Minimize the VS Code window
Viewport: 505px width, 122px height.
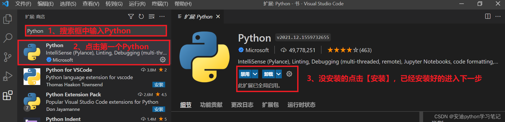(x=462, y=4)
